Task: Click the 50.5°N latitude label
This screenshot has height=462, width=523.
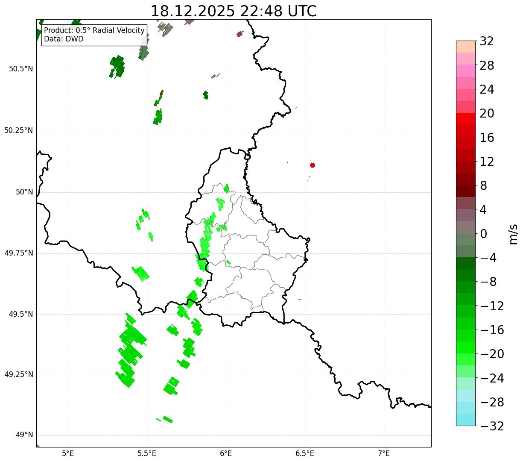Action: 21,69
